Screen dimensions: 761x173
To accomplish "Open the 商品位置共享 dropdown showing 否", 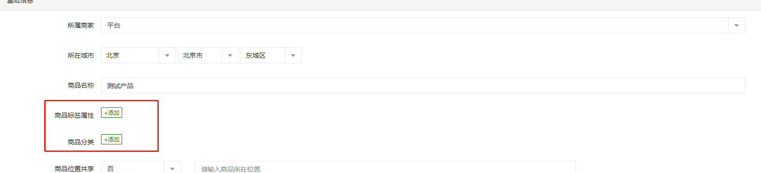I will 141,168.
